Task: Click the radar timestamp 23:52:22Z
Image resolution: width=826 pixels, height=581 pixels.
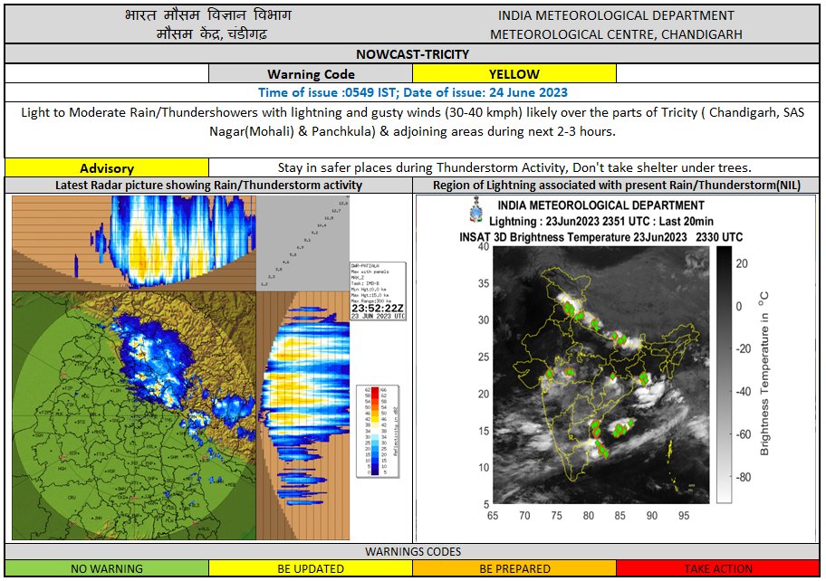Action: [379, 308]
